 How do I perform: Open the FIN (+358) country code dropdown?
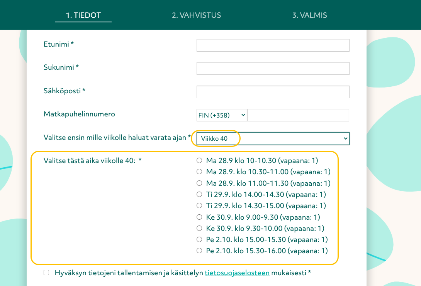click(x=222, y=115)
